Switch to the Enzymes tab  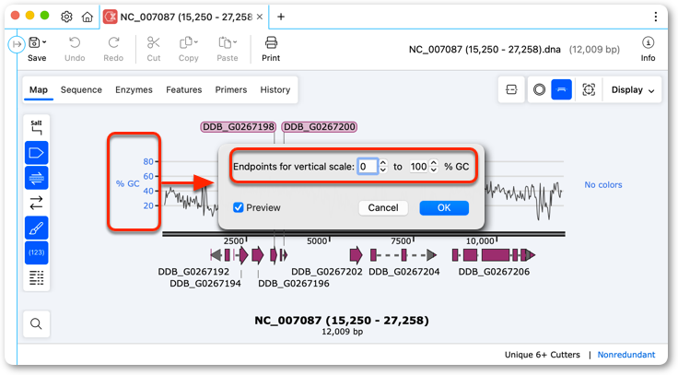pos(134,90)
